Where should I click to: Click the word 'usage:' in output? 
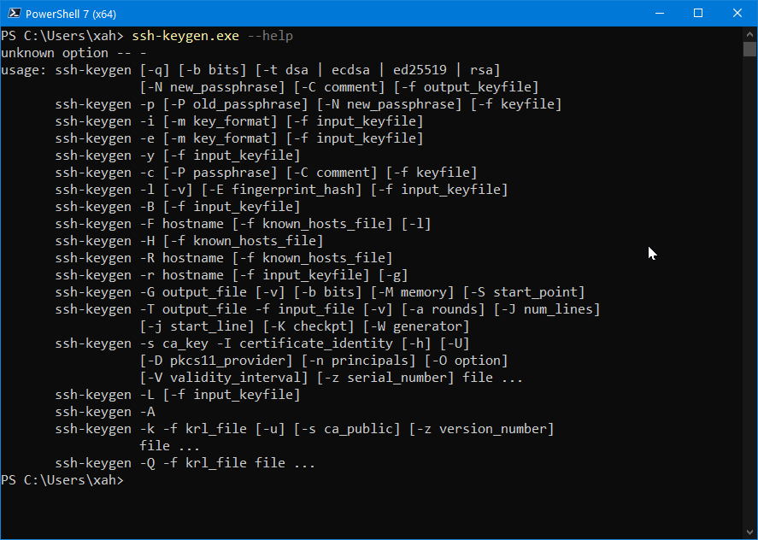tap(24, 70)
